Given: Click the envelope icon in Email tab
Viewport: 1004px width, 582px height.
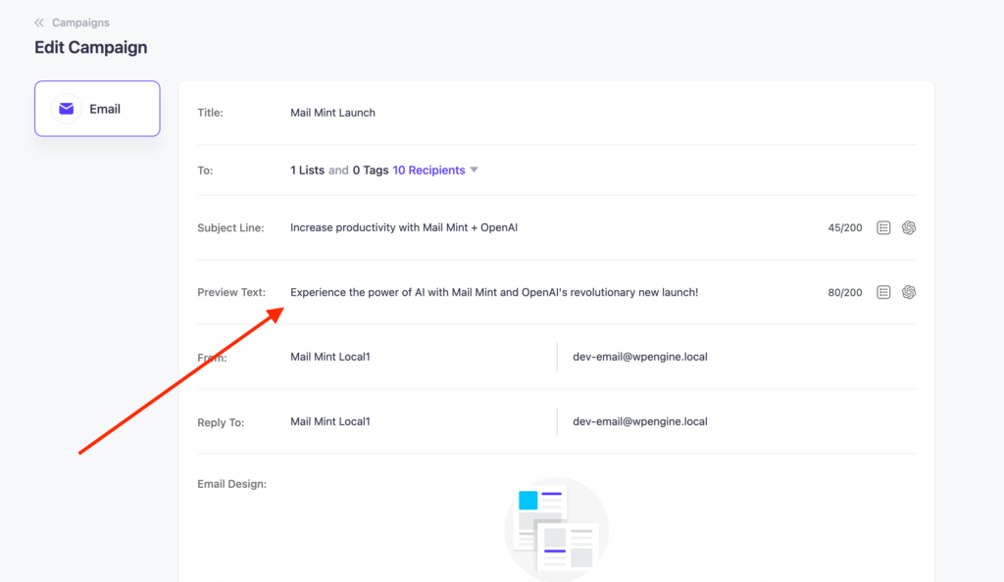Looking at the screenshot, I should pyautogui.click(x=66, y=109).
